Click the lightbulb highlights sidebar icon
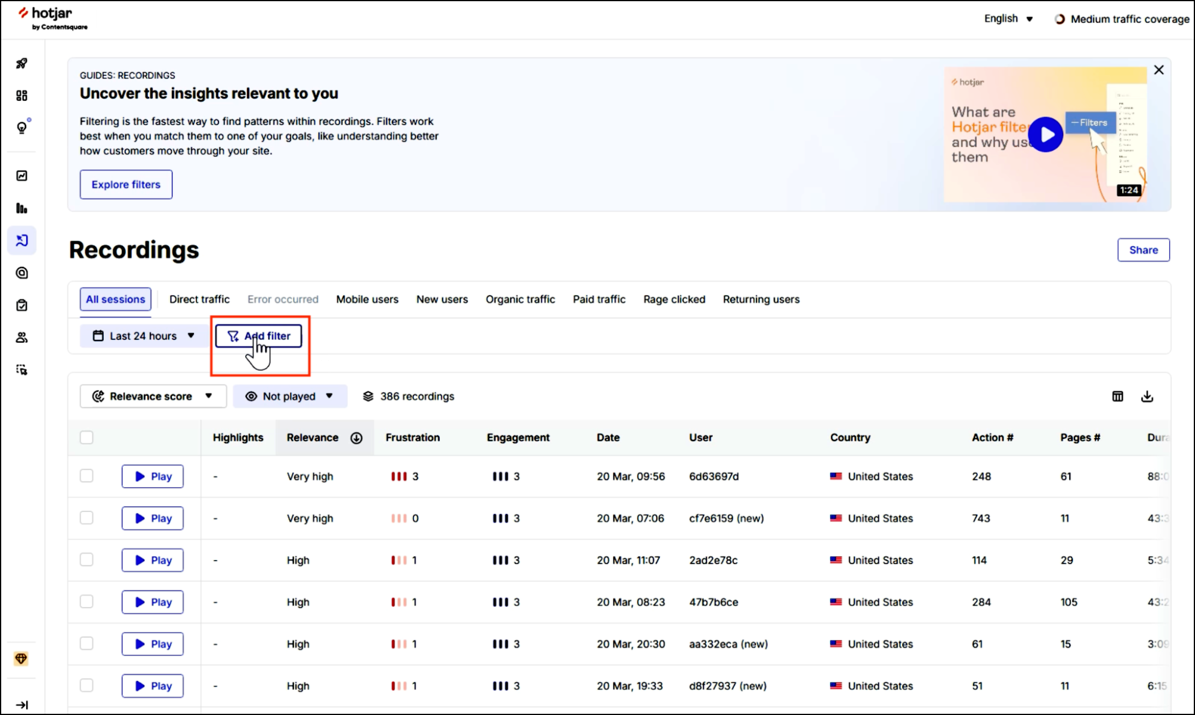This screenshot has width=1195, height=715. click(x=22, y=128)
